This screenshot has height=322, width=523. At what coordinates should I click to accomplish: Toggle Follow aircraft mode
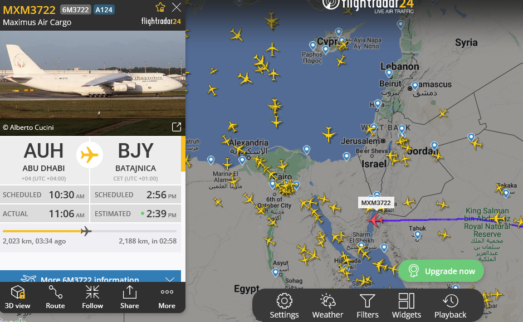[92, 297]
